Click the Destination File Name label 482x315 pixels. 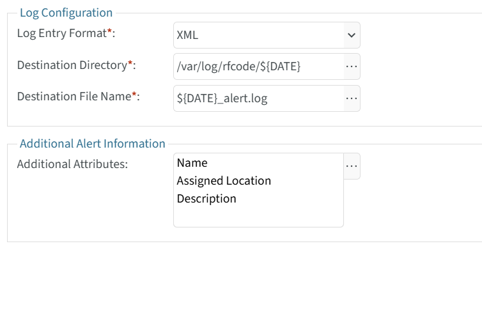(x=74, y=96)
